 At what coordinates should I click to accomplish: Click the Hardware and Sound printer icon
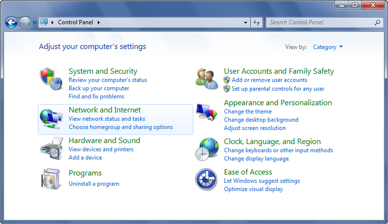(51, 148)
